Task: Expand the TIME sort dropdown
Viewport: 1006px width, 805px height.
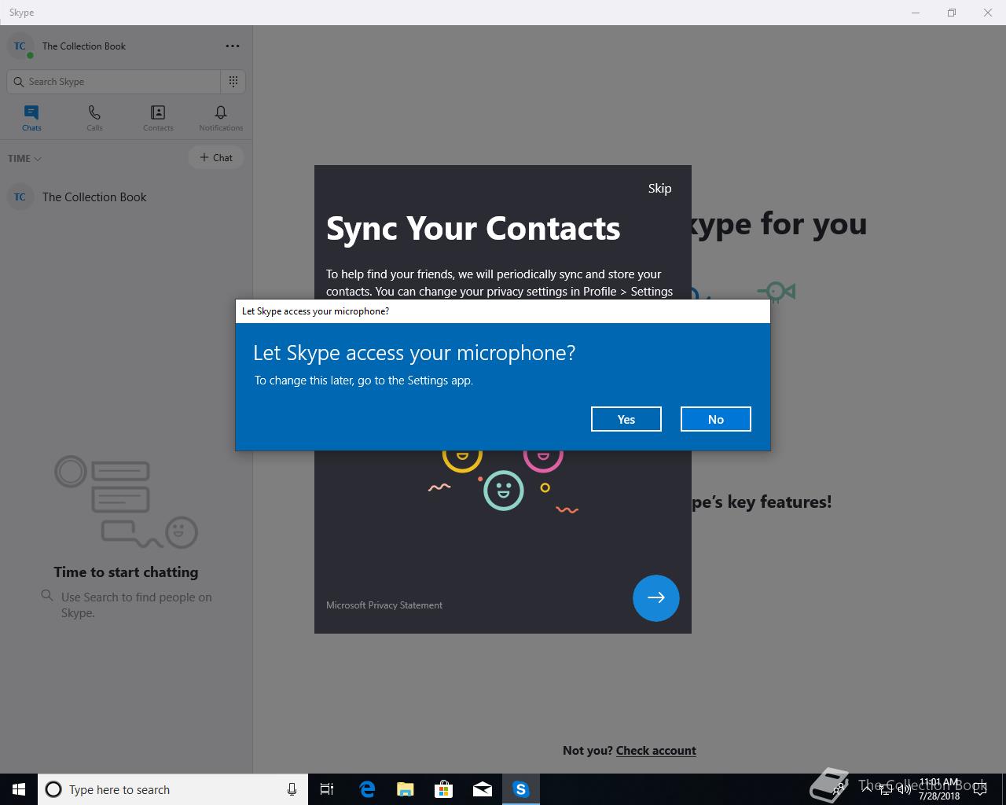Action: pyautogui.click(x=24, y=158)
